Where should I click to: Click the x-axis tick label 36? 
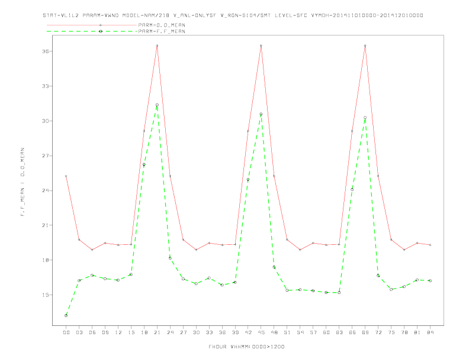coord(222,332)
